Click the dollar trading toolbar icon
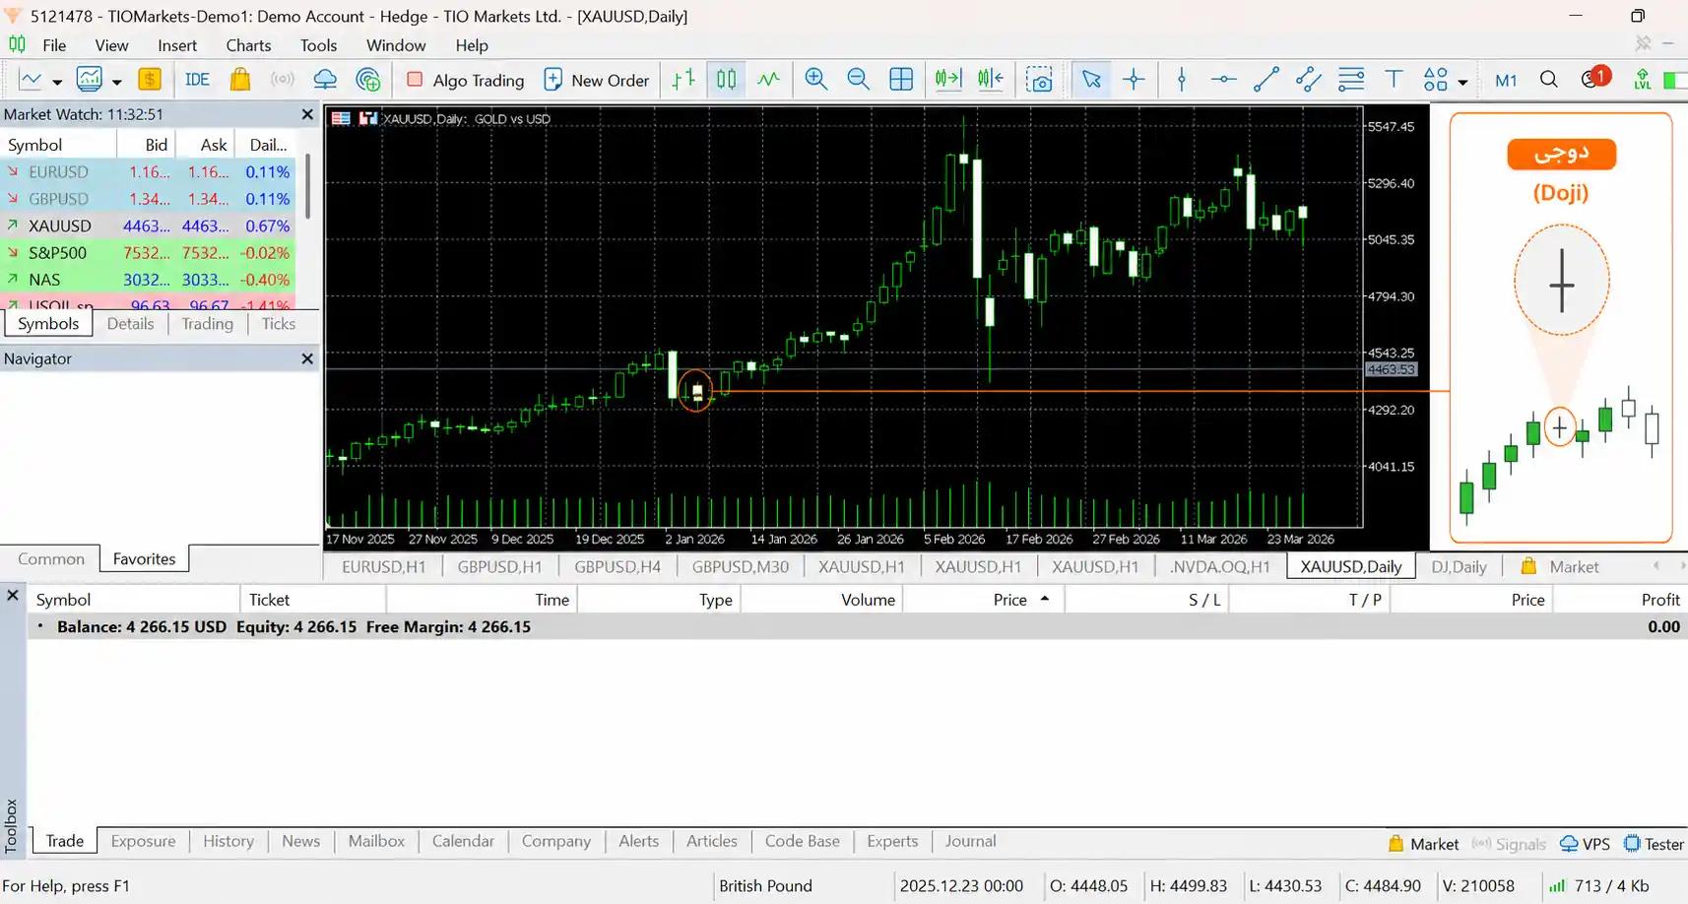The height and width of the screenshot is (904, 1688). (150, 80)
